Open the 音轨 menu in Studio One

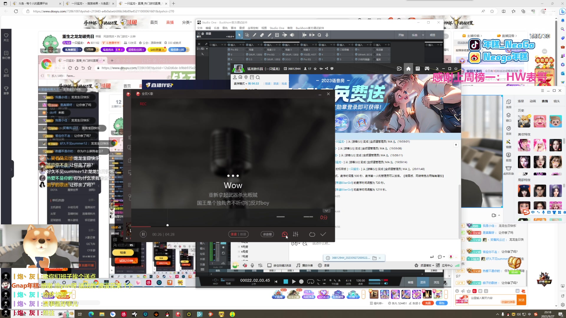coord(225,28)
